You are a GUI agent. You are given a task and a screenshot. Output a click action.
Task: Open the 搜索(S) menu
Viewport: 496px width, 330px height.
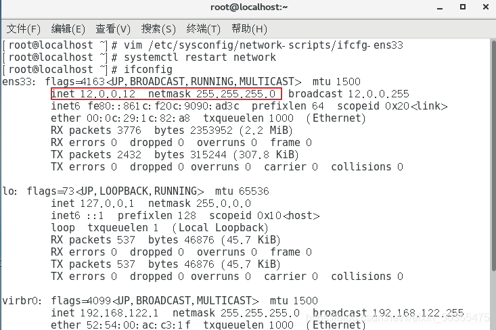(158, 29)
